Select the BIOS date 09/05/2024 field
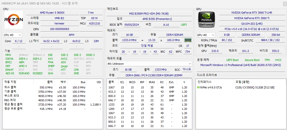Viewport: 287px width, 130px height. pos(132,25)
